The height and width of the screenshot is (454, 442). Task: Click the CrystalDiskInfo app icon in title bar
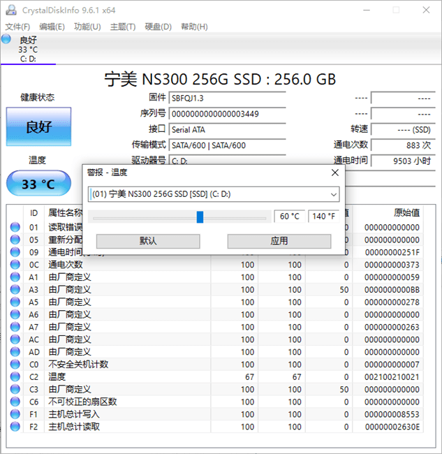coord(10,10)
